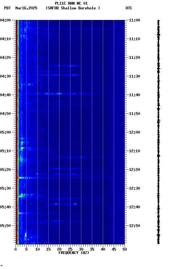
Task: Click the 12:50 UTC time label
Action: coord(135,226)
